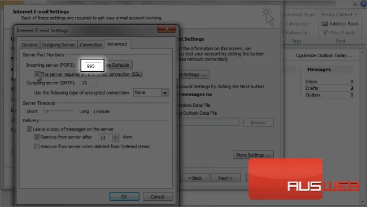The image size is (367, 207).
Task: Click the Use Defaults button
Action: [119, 65]
